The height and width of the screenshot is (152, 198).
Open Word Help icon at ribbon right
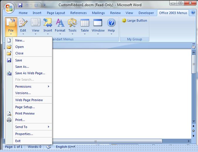[x=193, y=13]
